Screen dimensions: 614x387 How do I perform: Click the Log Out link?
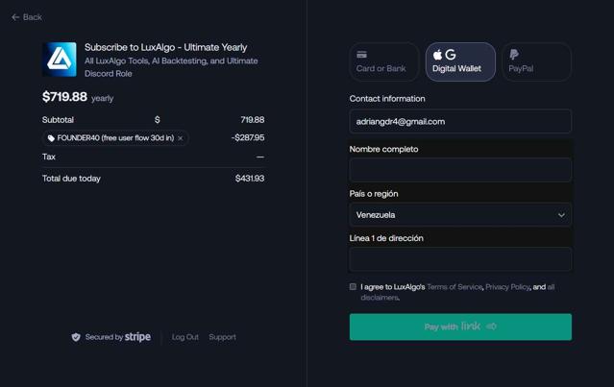coord(185,337)
